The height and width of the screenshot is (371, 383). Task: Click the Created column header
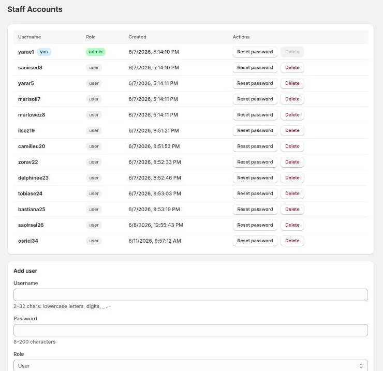pos(137,37)
